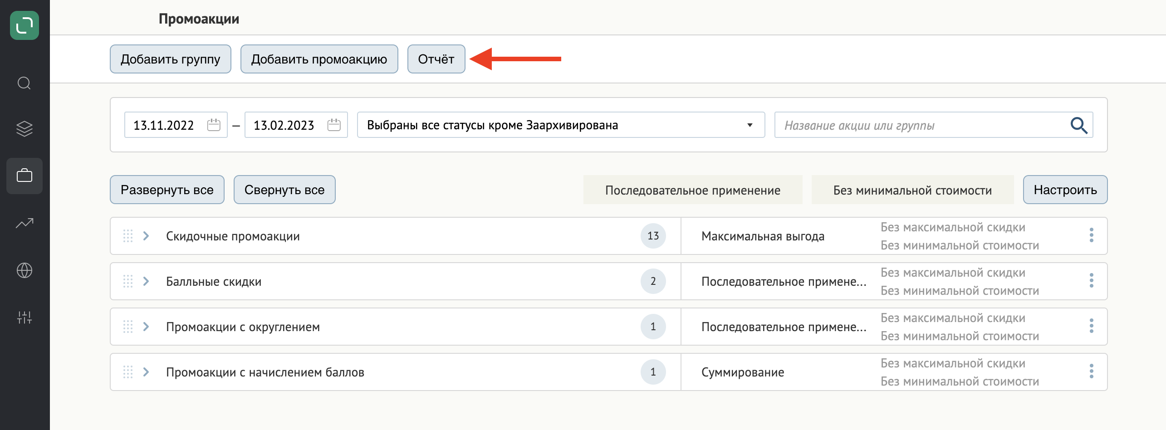Click count badge on Промоакции с начислением баллов
The height and width of the screenshot is (430, 1166).
653,372
